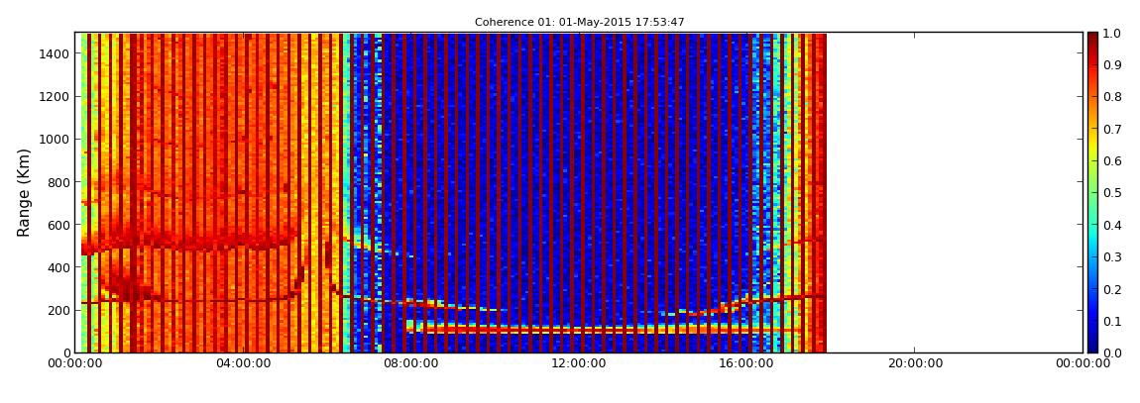This screenshot has width=1140, height=403.
Task: Click the plot title Coherence 01 timestamp
Action: click(x=580, y=23)
